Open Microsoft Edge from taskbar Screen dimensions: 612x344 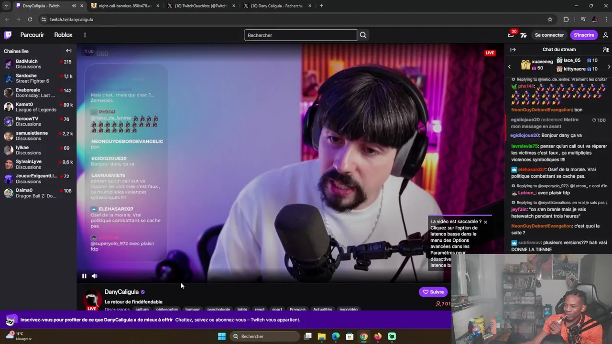point(336,336)
